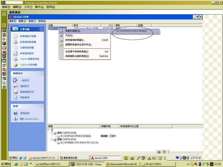This screenshot has width=223, height=167.
Task: Expand hidden tray icons on the local taskbar
Action: click(188, 164)
